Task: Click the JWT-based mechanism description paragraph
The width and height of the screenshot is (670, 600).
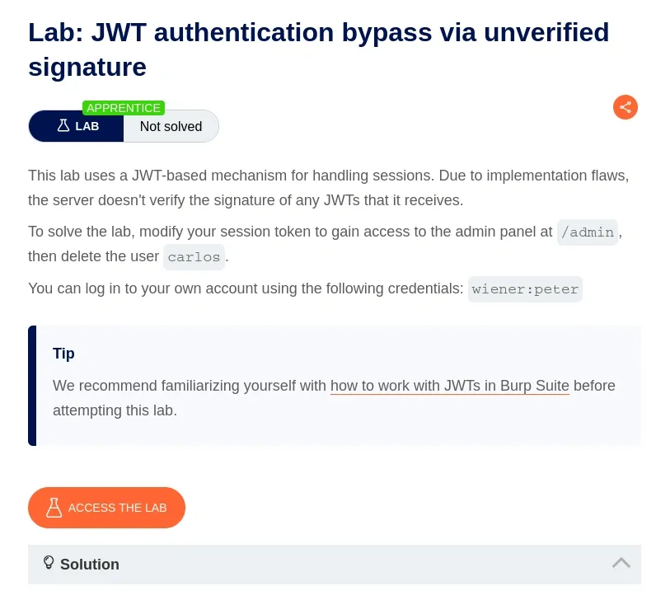Action: point(328,187)
